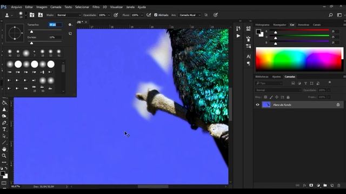Open the Camada menu
This screenshot has height=194, width=346.
(x=56, y=7)
